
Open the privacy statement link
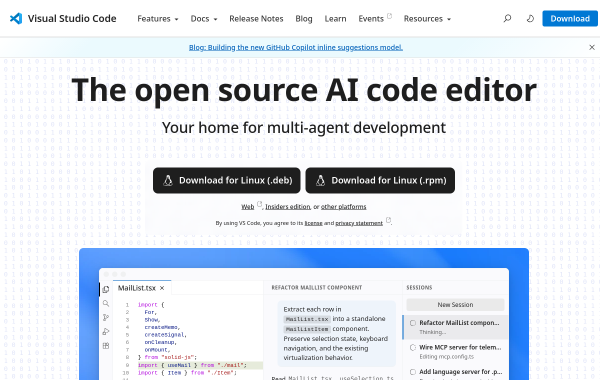359,223
